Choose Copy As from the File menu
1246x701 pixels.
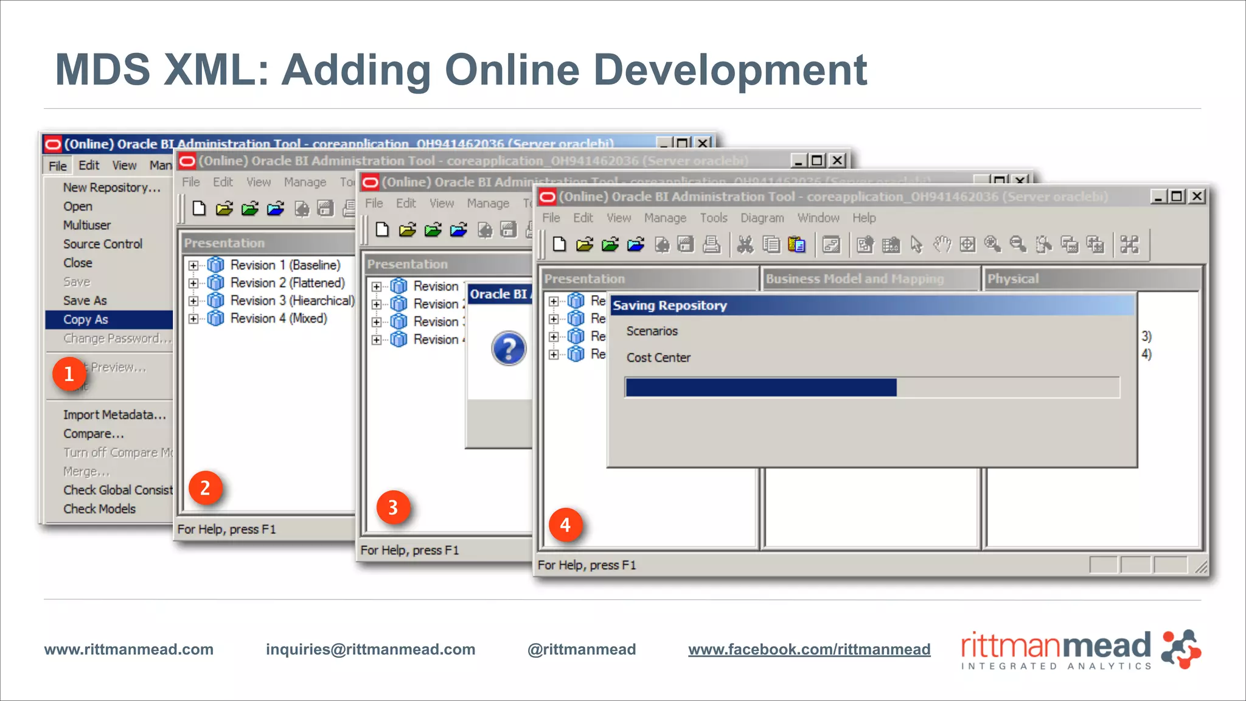[109, 319]
